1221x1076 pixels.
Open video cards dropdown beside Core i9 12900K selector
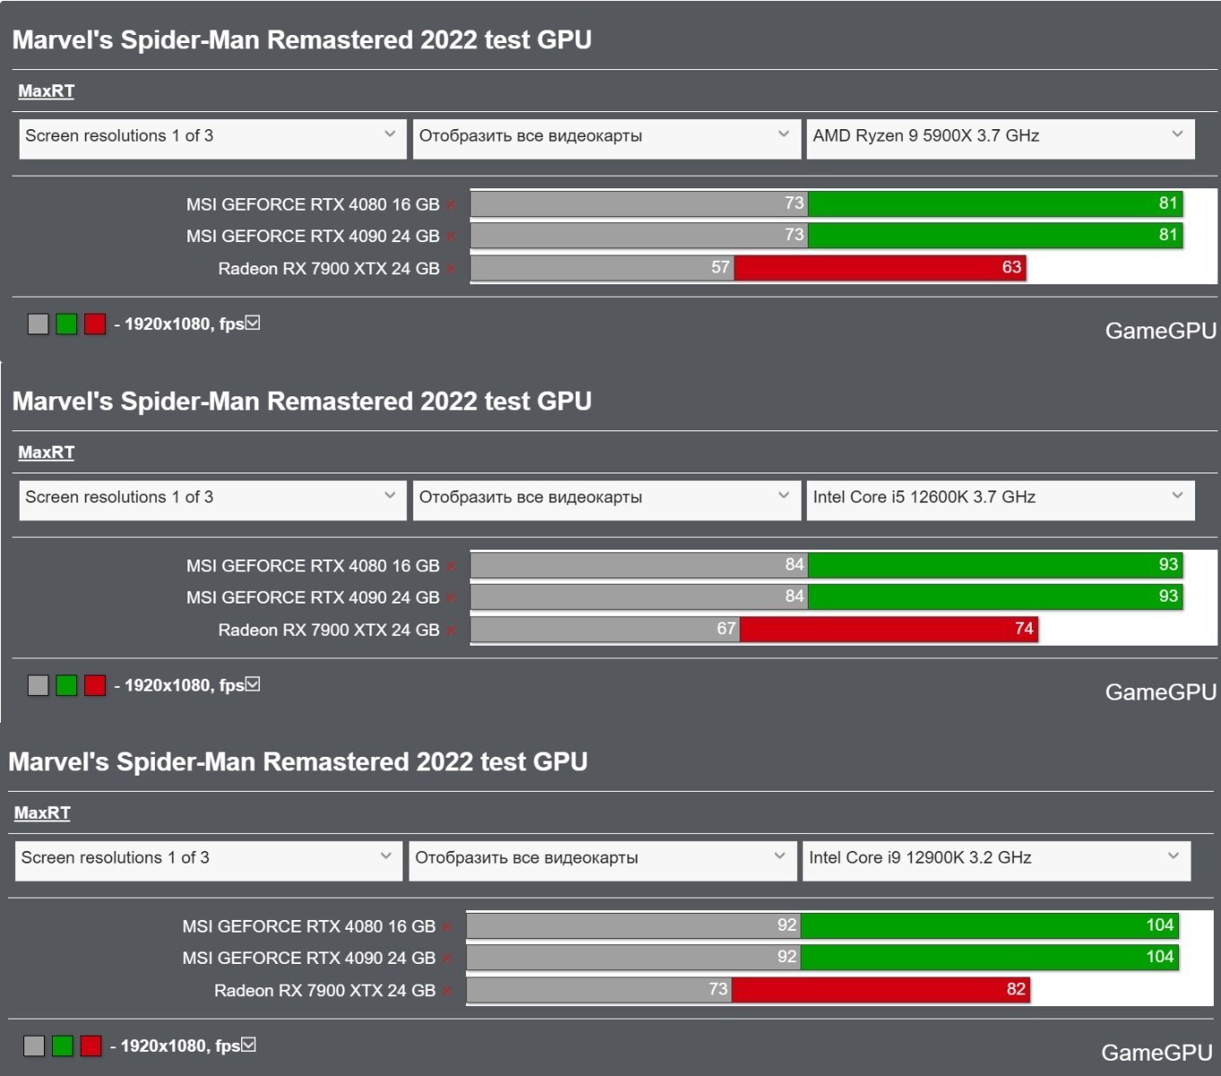coord(602,861)
